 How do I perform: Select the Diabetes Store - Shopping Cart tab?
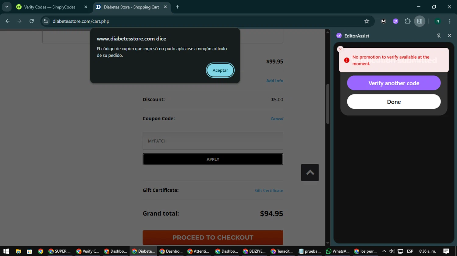[x=131, y=7]
